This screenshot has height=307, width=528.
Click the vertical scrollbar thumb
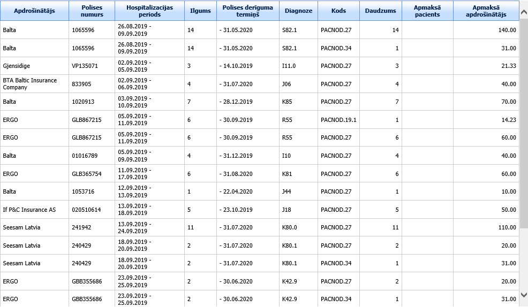point(524,118)
